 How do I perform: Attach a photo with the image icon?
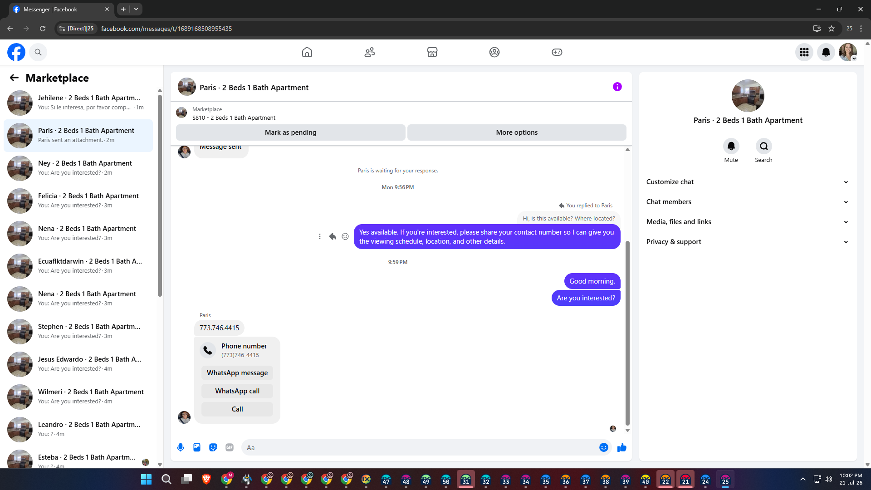(197, 447)
